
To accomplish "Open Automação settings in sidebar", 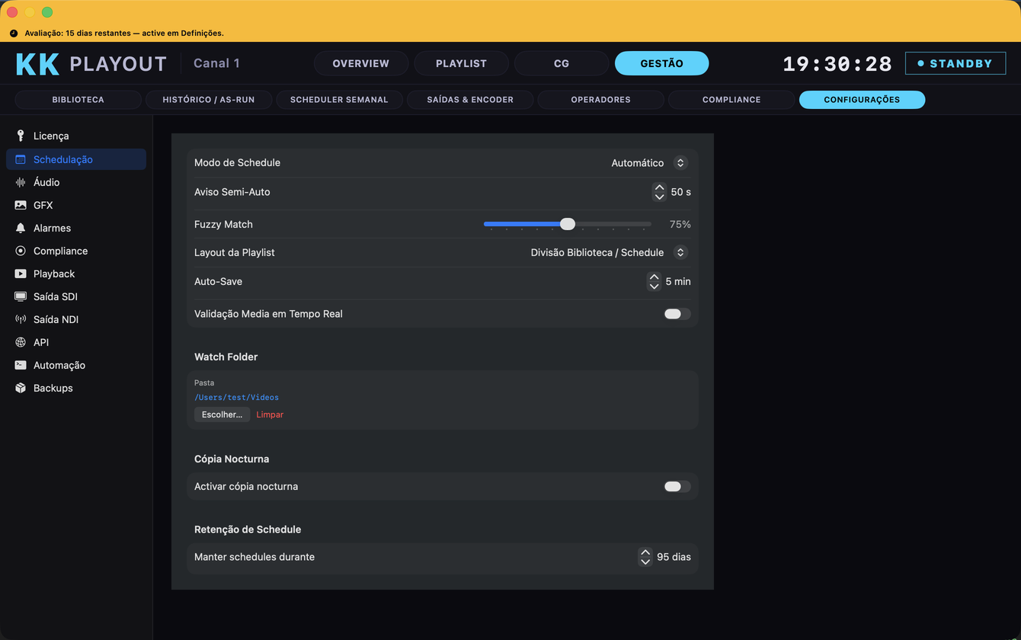I will click(76, 365).
